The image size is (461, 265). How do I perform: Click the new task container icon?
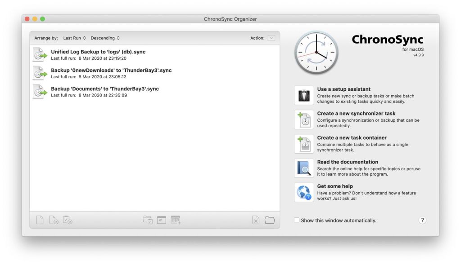304,144
